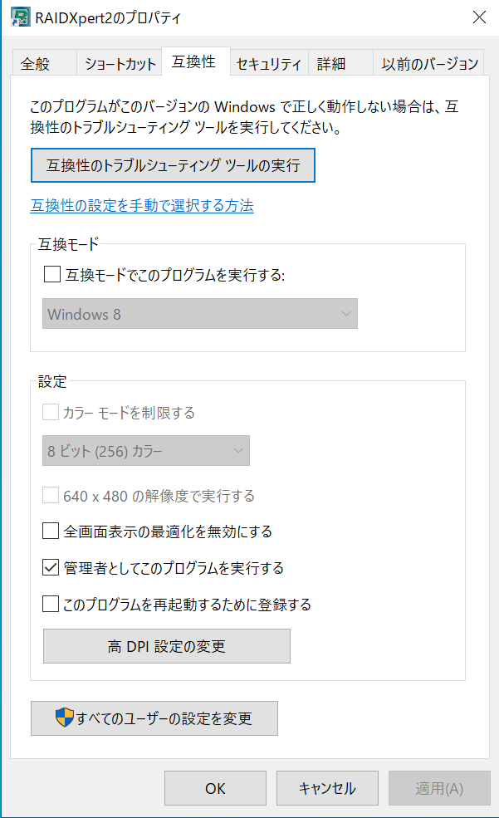Viewport: 499px width, 818px height.
Task: Click 高 DPI 設定の変更 button
Action: pos(167,646)
